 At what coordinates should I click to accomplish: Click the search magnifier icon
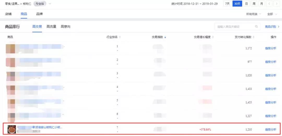point(256,26)
